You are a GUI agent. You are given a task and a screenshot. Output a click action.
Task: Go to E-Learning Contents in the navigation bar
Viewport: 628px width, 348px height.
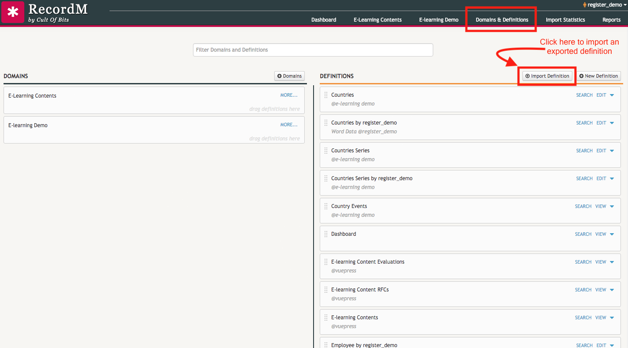click(x=378, y=20)
